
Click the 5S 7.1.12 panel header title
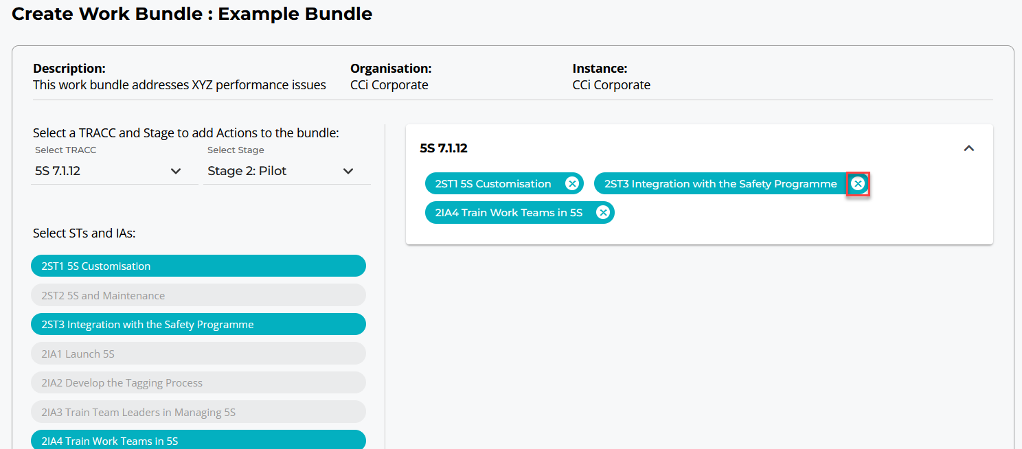pyautogui.click(x=444, y=148)
